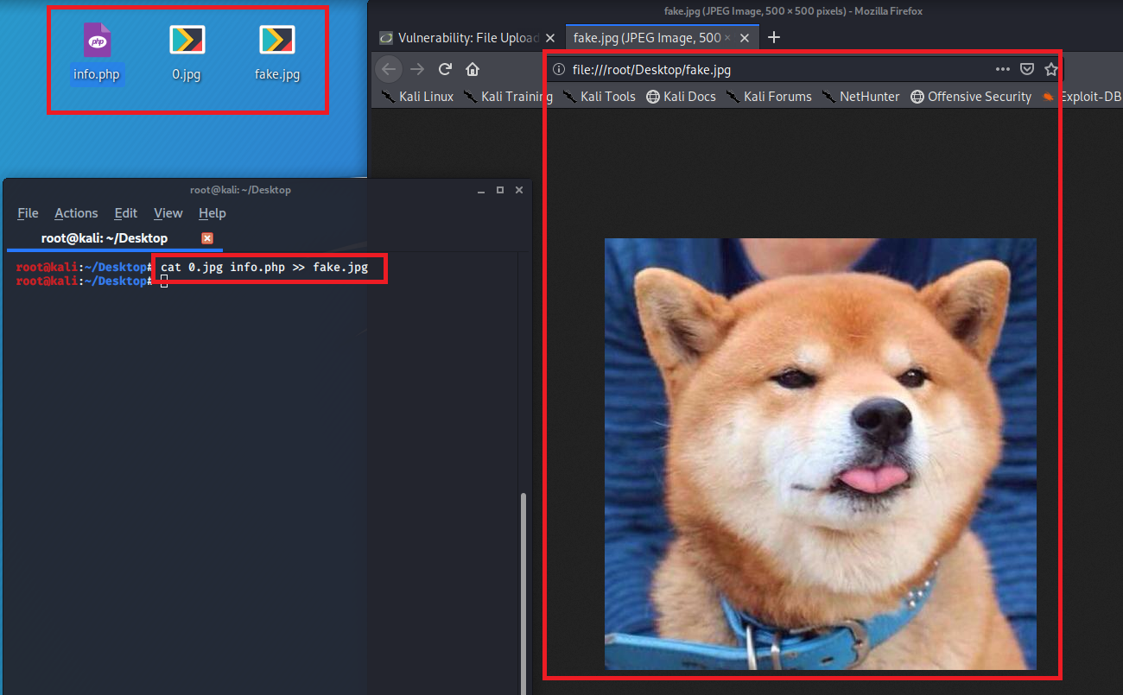Open a new Firefox tab
The width and height of the screenshot is (1123, 695).
click(x=774, y=37)
